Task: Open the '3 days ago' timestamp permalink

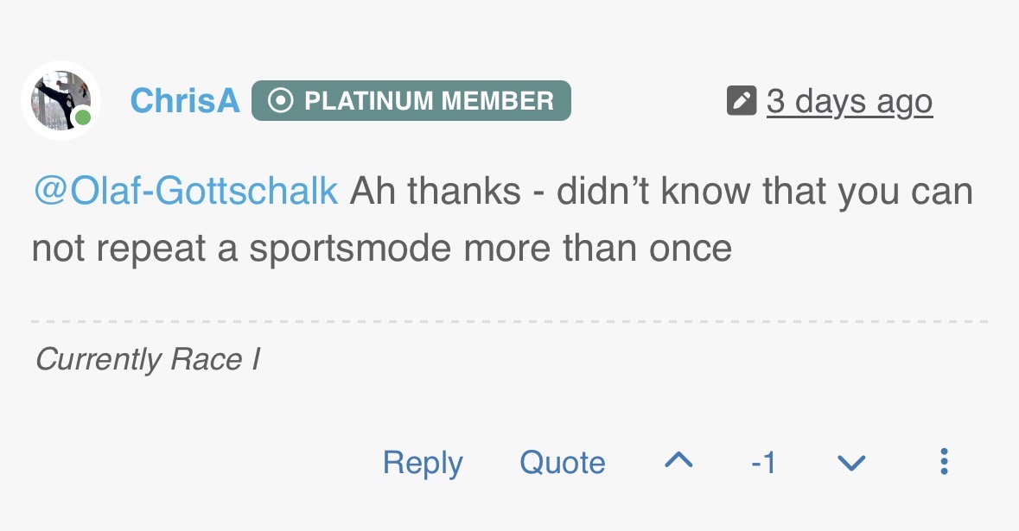Action: coord(849,101)
